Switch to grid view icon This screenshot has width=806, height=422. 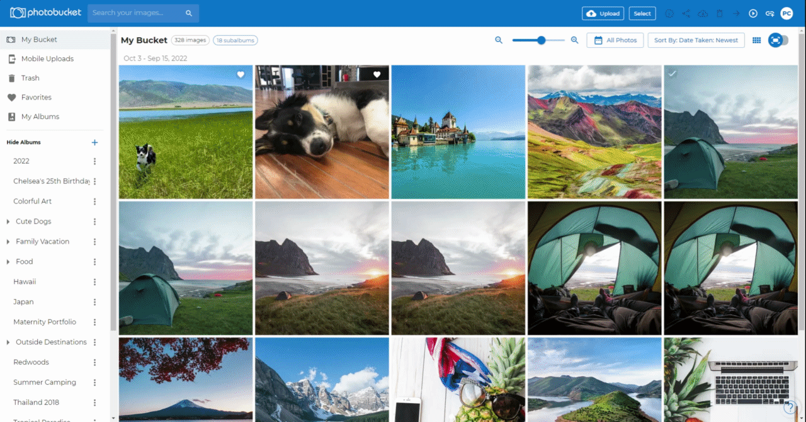pyautogui.click(x=757, y=40)
